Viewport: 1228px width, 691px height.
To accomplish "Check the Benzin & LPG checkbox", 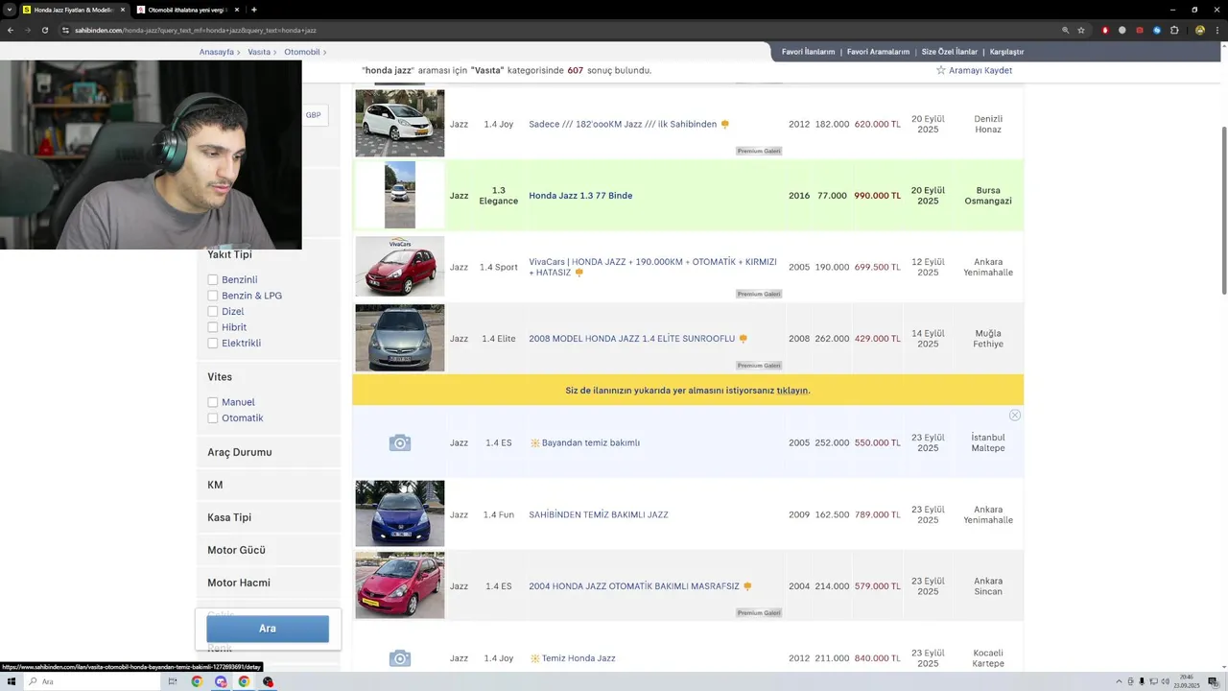I will tap(213, 296).
